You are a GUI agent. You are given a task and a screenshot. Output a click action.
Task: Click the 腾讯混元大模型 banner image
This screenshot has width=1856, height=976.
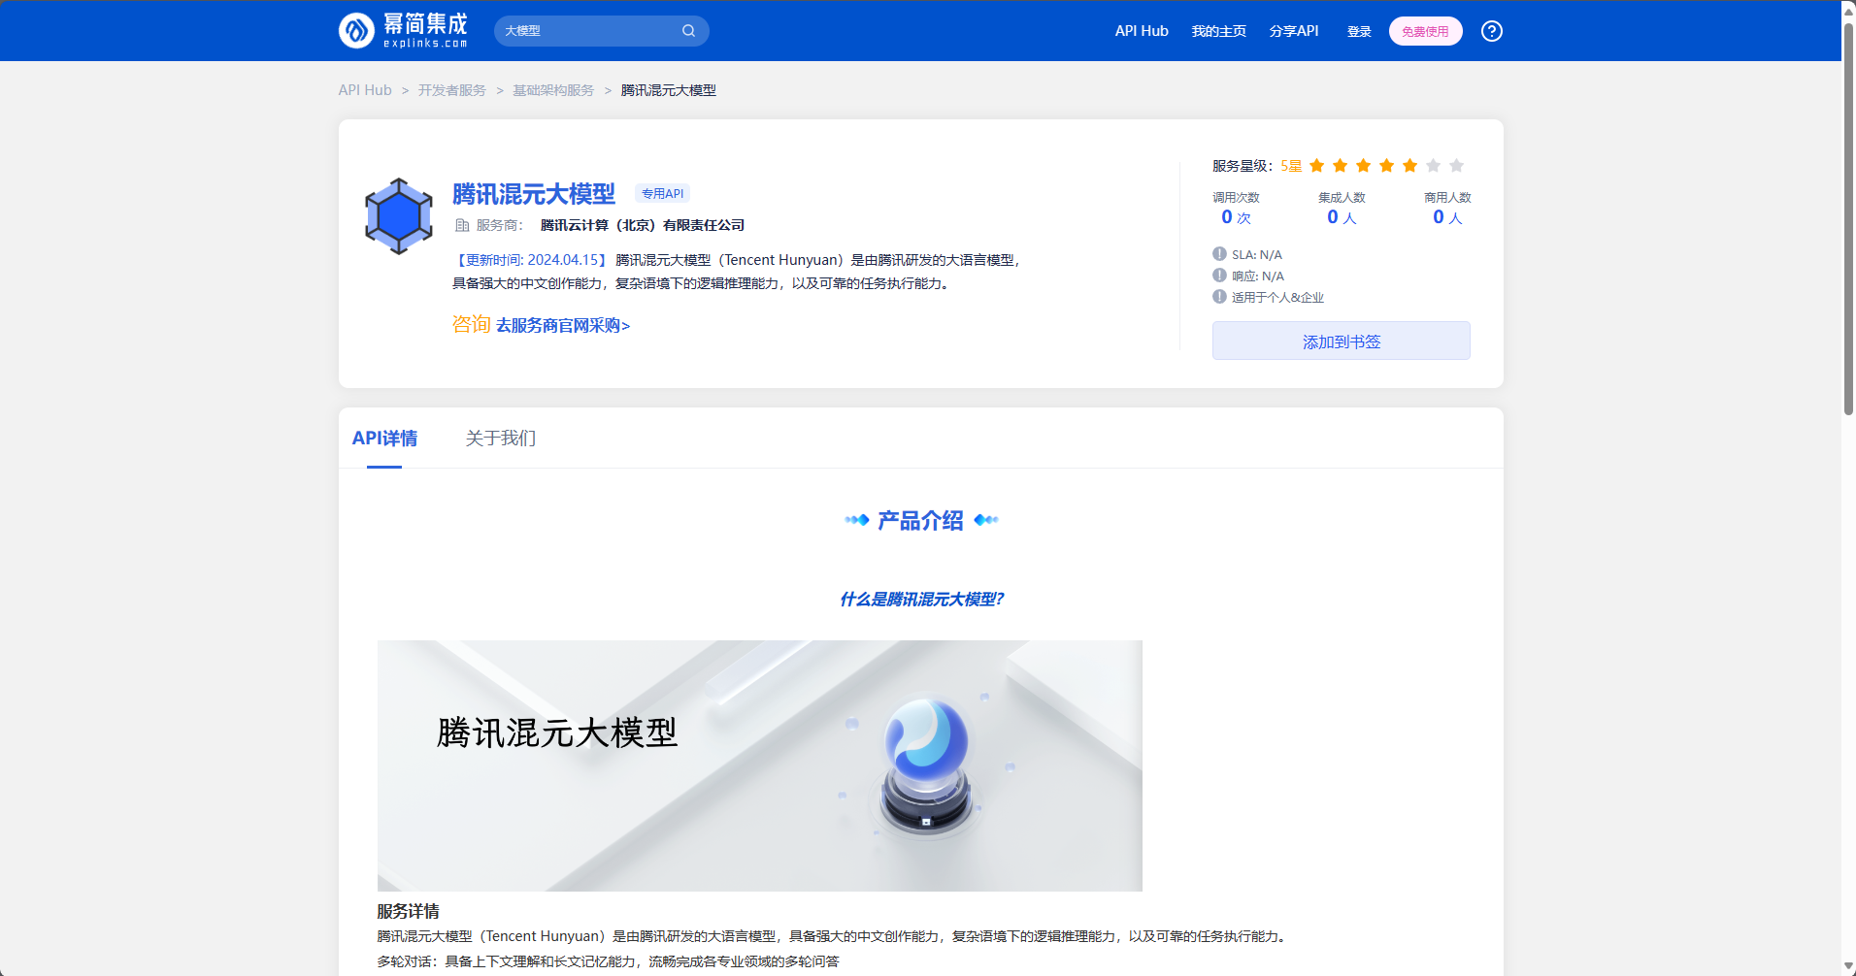(x=760, y=765)
